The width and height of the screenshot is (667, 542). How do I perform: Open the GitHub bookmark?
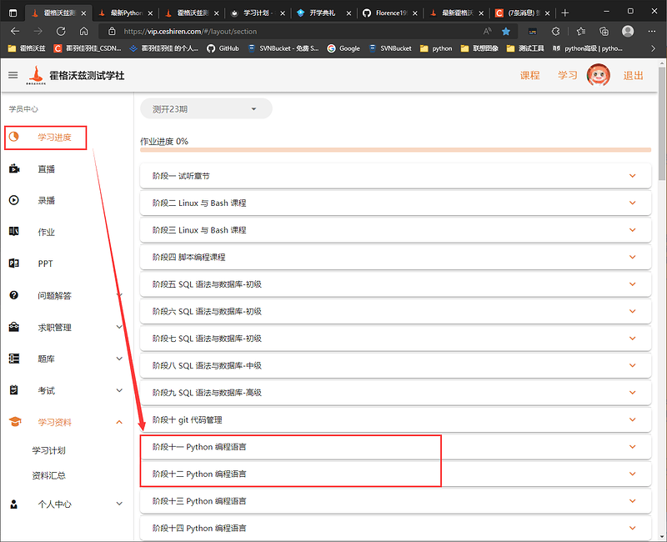coord(223,48)
